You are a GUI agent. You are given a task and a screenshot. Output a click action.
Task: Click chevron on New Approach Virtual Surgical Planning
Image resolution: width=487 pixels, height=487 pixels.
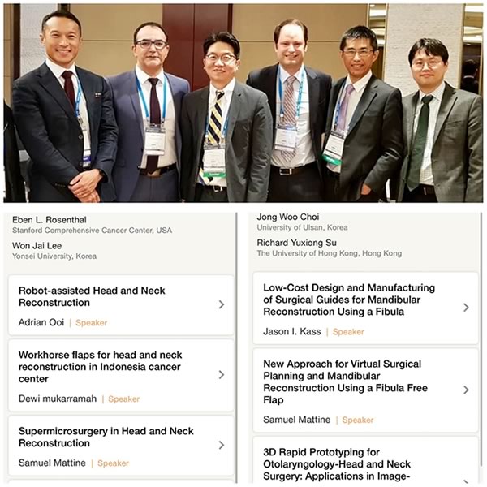tap(466, 390)
